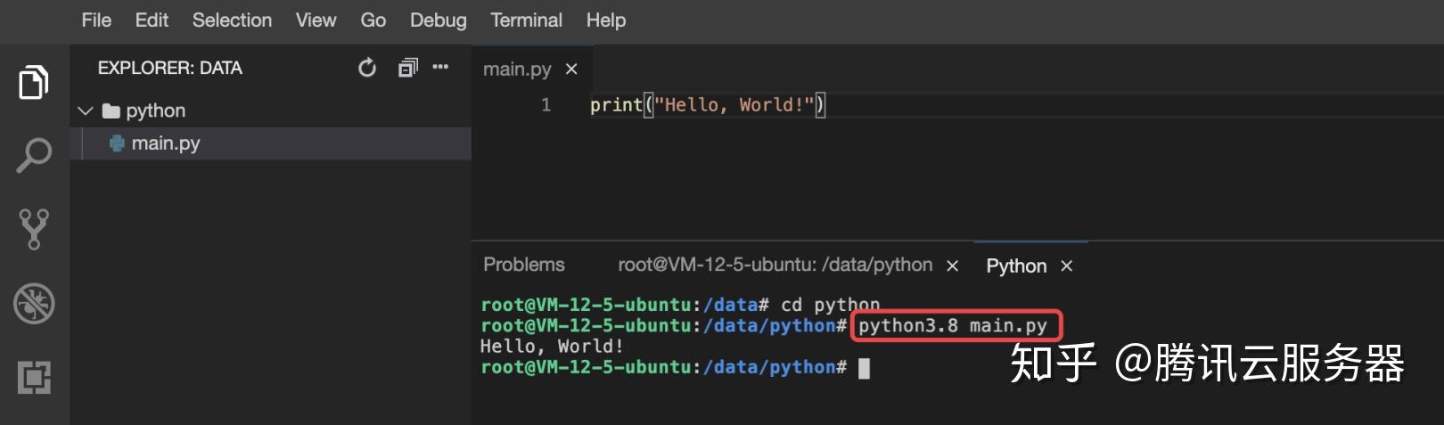Open the Debug menu

[x=438, y=20]
